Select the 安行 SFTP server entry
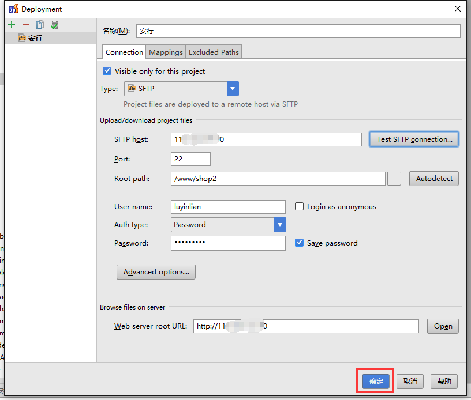 pos(35,39)
